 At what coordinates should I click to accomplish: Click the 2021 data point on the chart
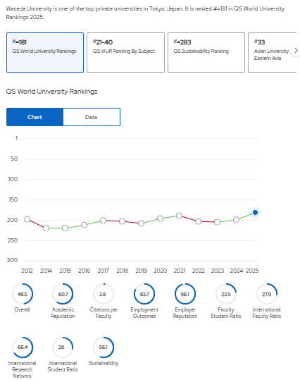[x=179, y=216]
